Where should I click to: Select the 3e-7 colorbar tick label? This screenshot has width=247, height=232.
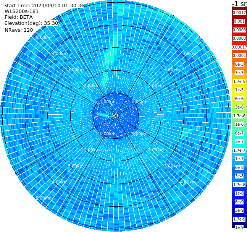pyautogui.click(x=239, y=141)
